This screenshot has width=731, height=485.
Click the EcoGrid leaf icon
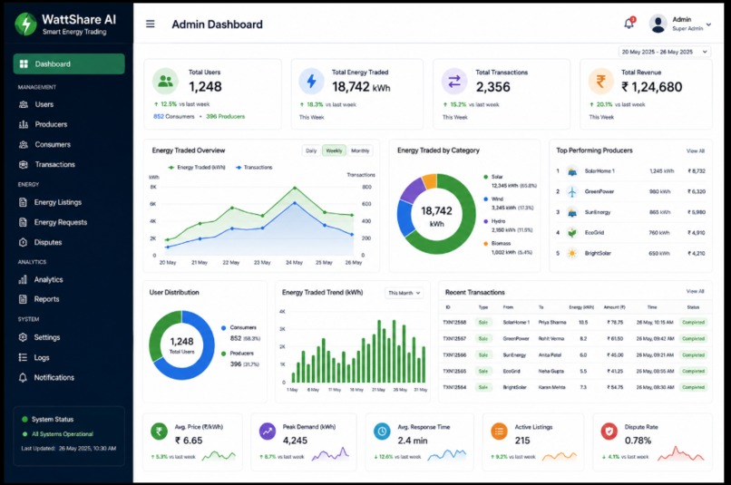[x=572, y=232]
